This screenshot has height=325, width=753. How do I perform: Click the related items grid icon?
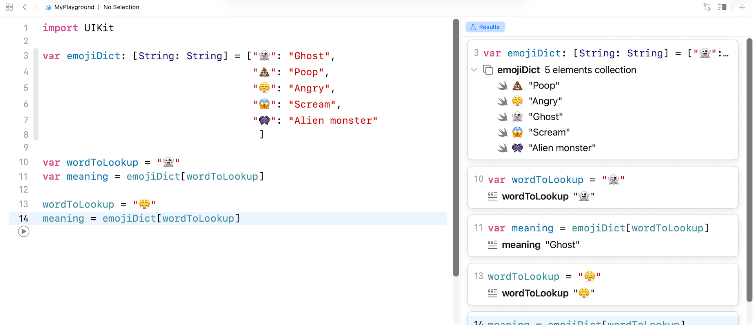tap(9, 7)
